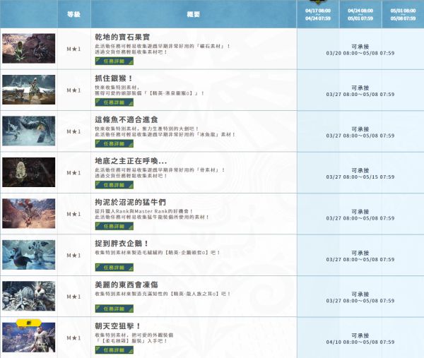Click the title 地底之主正在呼喚...
This screenshot has height=358, width=424.
coord(131,161)
